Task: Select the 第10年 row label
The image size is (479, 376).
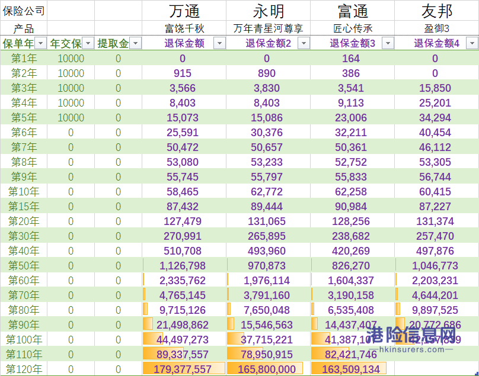Action: coord(24,192)
